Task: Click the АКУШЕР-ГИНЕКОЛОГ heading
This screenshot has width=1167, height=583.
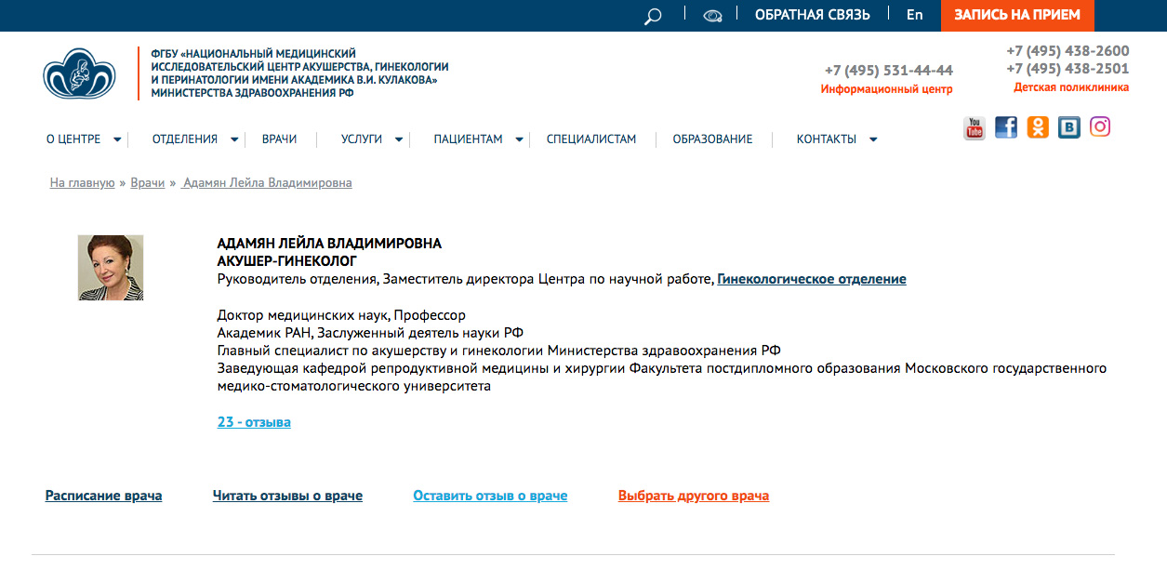Action: click(x=286, y=261)
